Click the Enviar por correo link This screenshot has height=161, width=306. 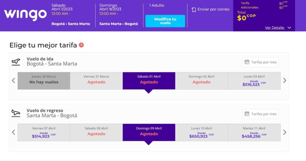coord(213,10)
